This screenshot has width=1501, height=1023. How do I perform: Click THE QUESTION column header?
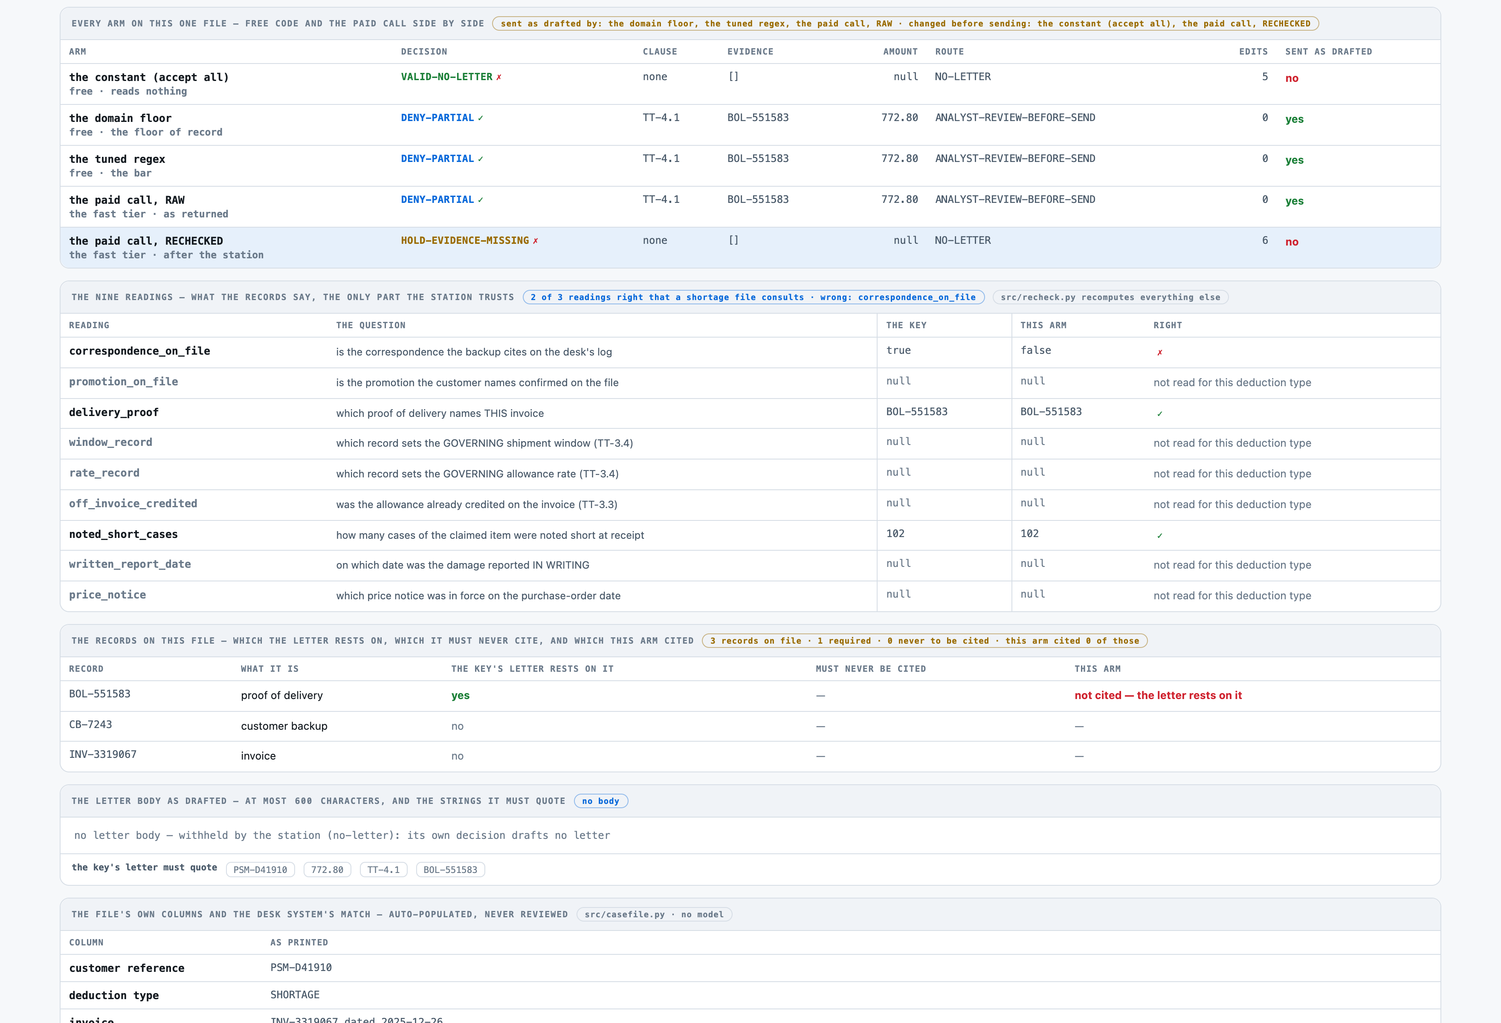[371, 325]
